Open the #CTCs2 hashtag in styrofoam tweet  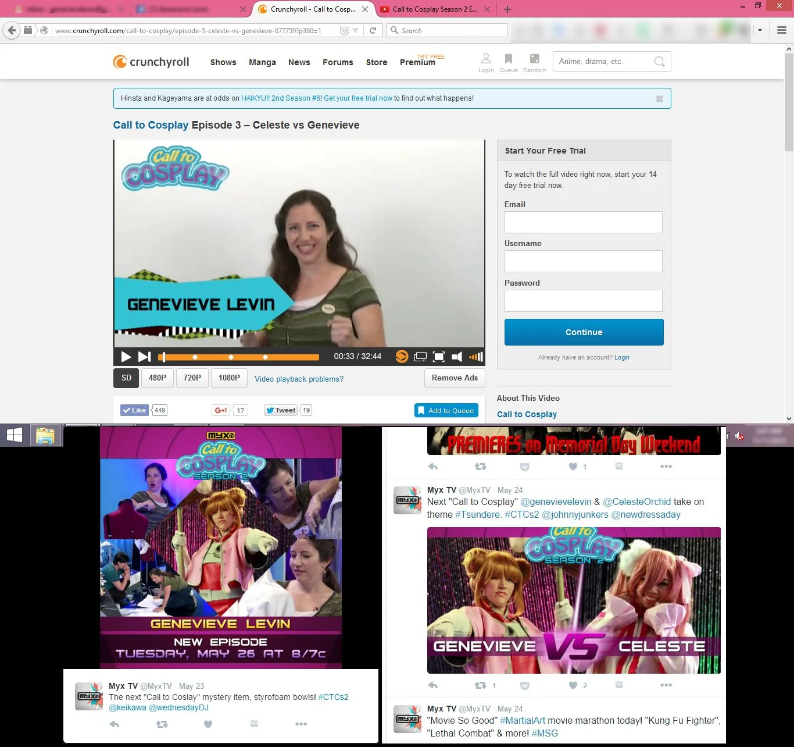(333, 697)
